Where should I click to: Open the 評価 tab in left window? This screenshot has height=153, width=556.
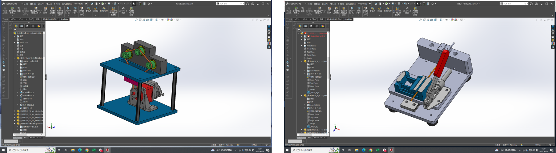[38, 19]
